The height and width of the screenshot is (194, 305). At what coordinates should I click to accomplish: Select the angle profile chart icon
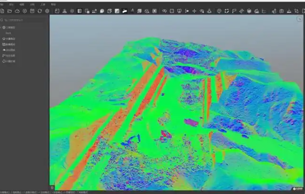[264, 11]
